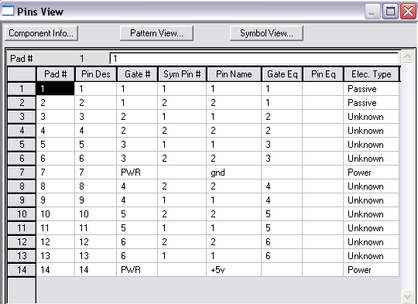418x304 pixels.
Task: Click the Pin Name cell in row 11
Action: click(234, 227)
